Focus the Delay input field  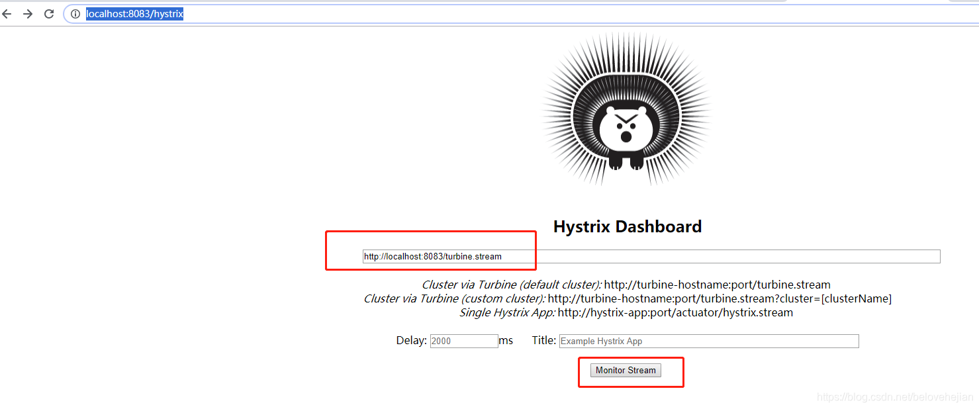(x=464, y=341)
